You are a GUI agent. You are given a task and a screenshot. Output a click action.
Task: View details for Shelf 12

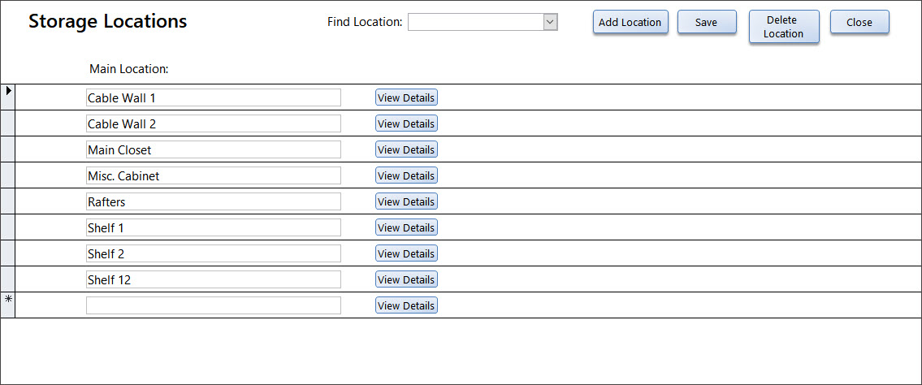tap(406, 279)
